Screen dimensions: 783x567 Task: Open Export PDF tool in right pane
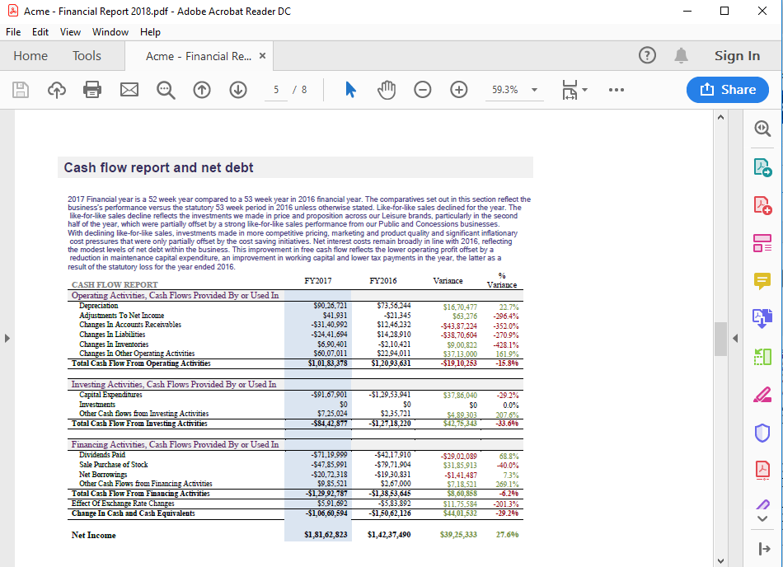pos(762,167)
